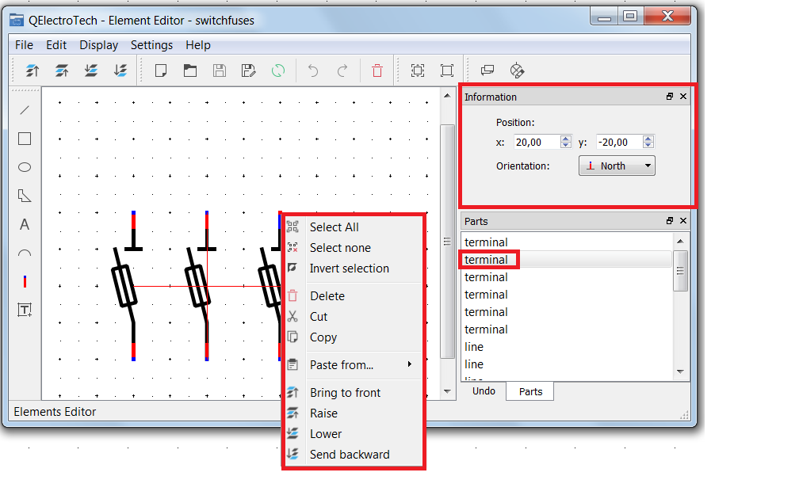
Task: Increase the x position value
Action: pos(565,139)
